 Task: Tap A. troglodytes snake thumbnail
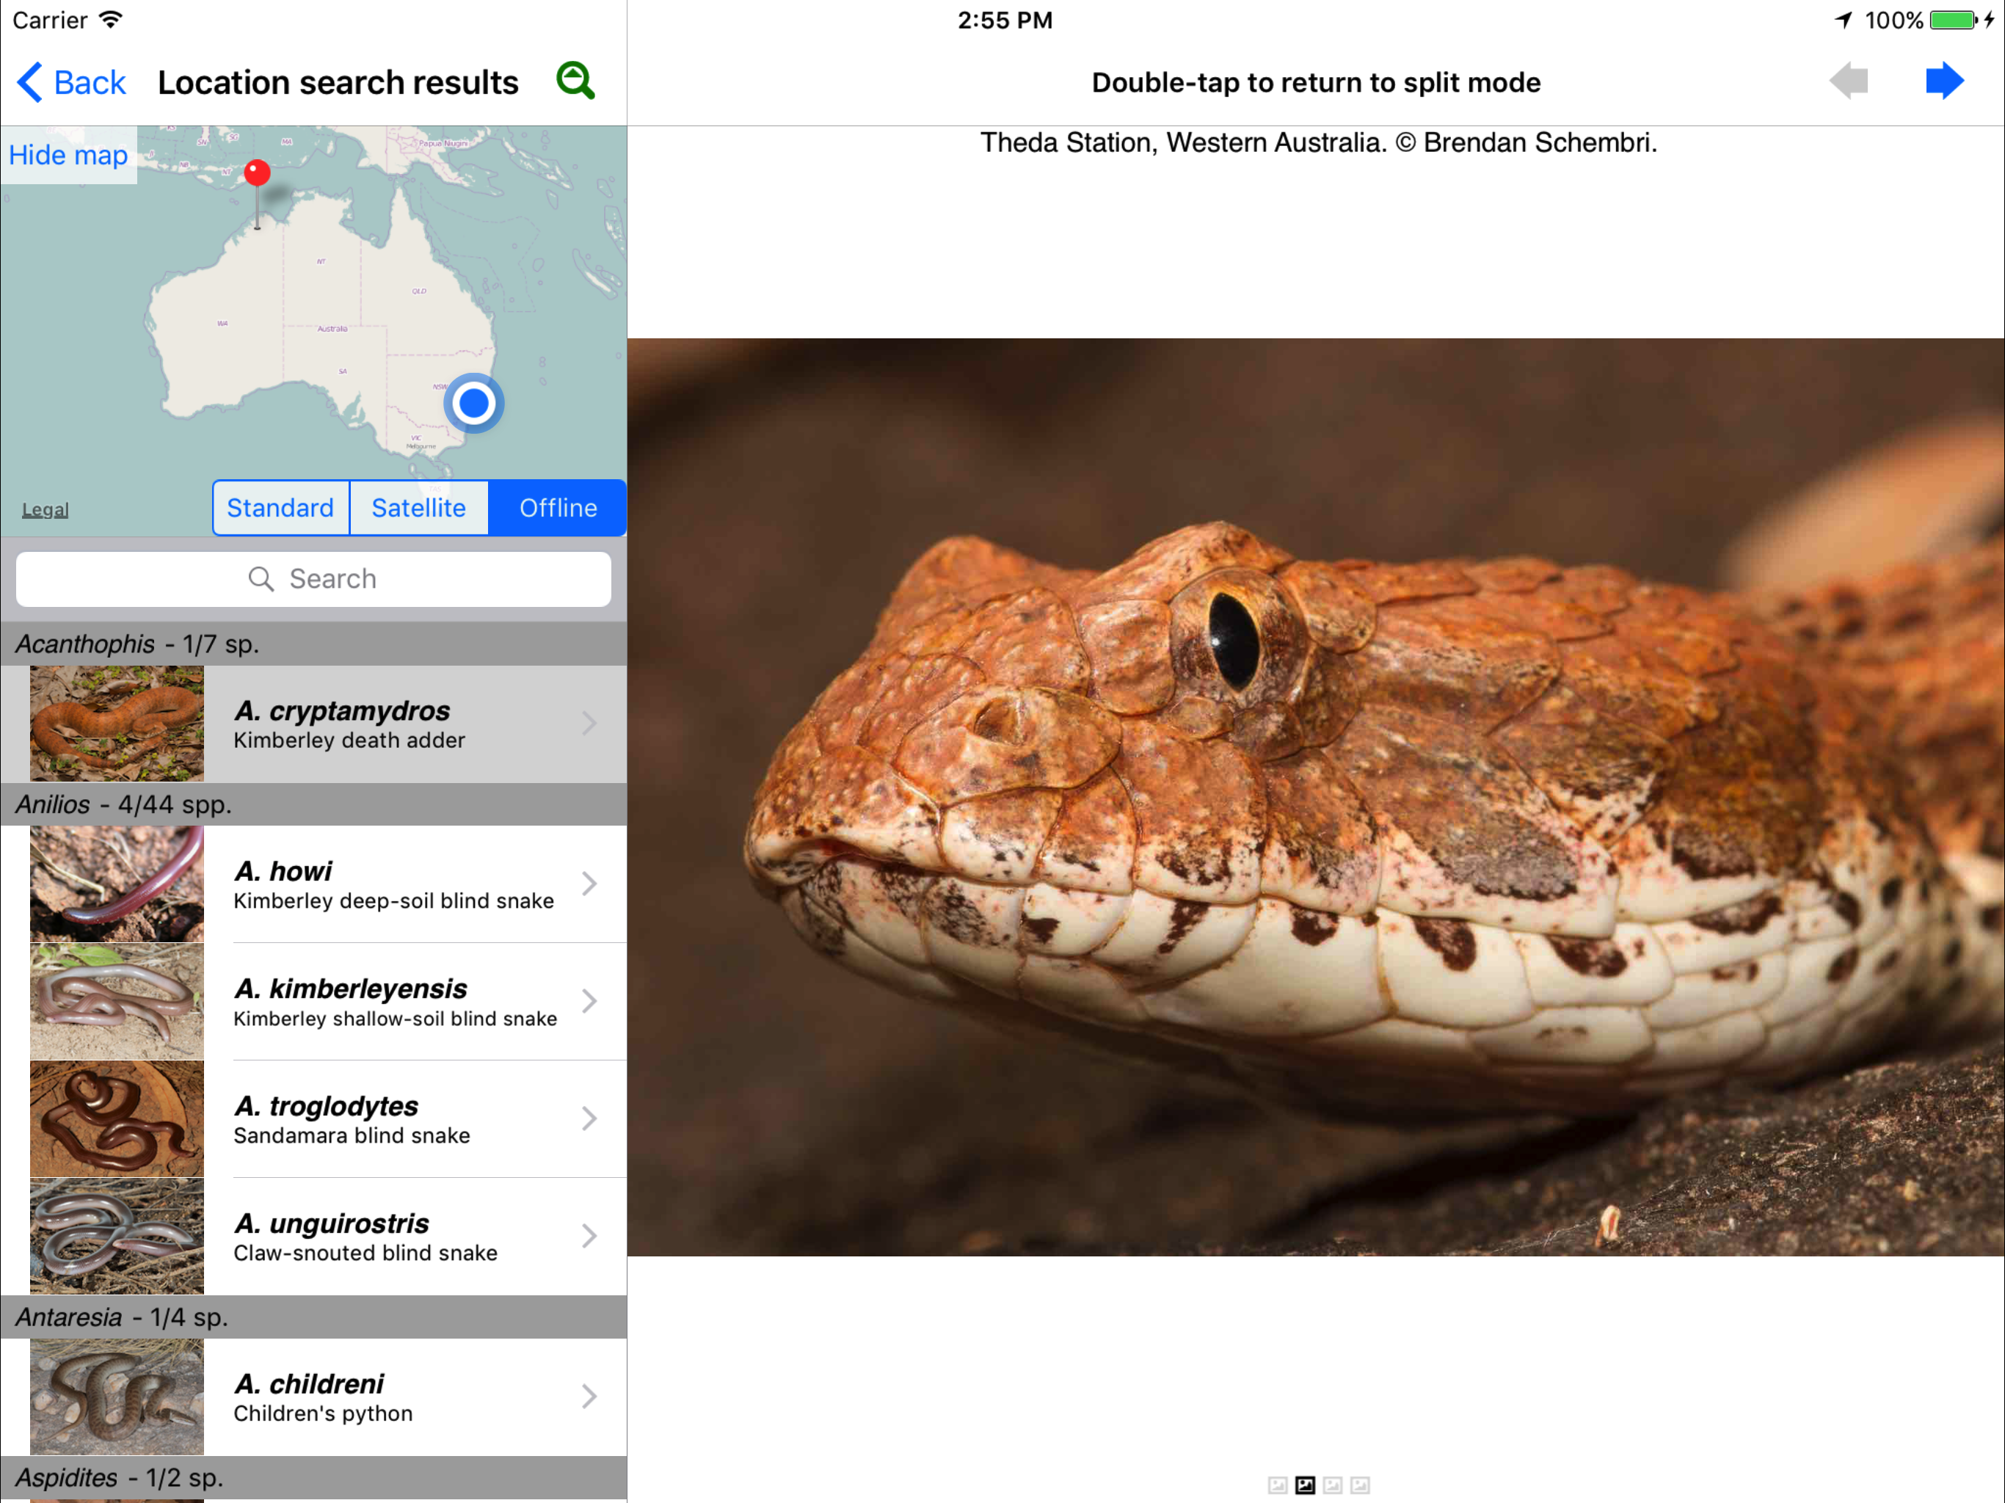[x=117, y=1118]
